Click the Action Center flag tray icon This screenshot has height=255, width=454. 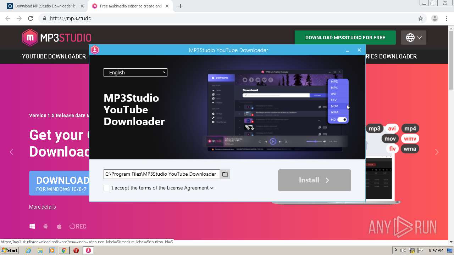[x=420, y=250]
